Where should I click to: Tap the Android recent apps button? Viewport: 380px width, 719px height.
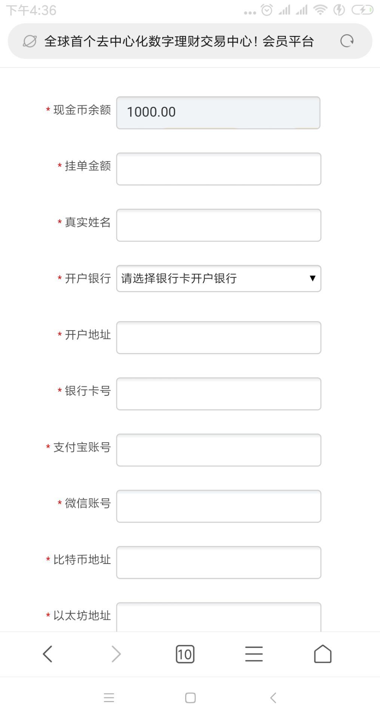109,698
